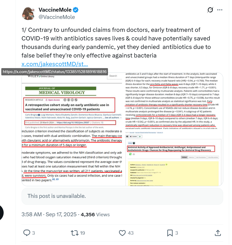The height and width of the screenshot is (245, 232).
Task: Click the 4,356 Views count
Action: tap(95, 214)
